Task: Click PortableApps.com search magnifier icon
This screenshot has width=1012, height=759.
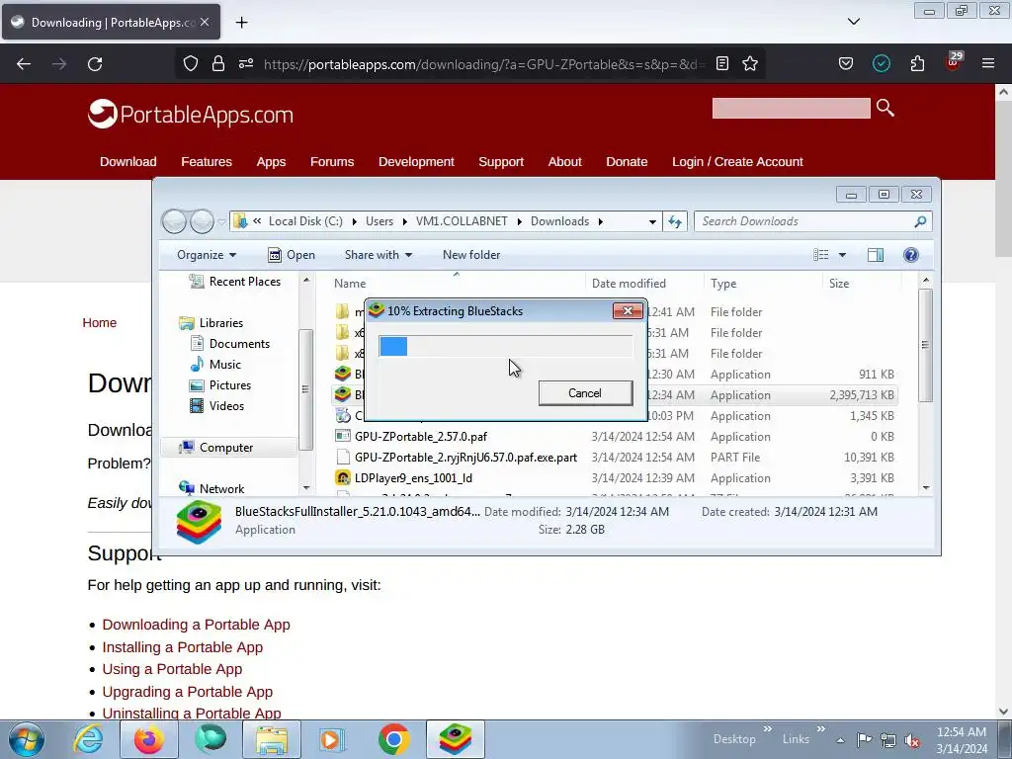Action: click(x=885, y=108)
